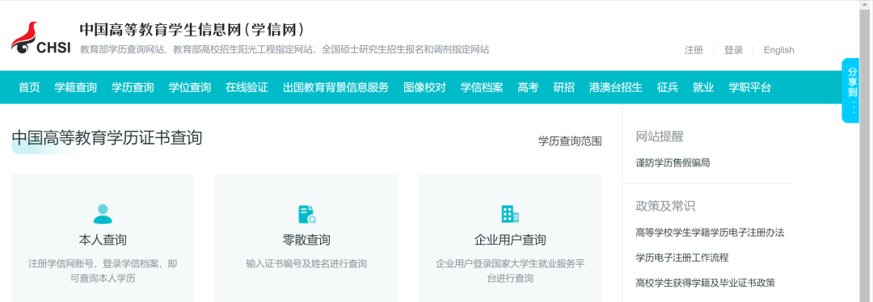Select 学历查询 in the nav bar
Image resolution: width=873 pixels, height=302 pixels.
click(x=133, y=87)
